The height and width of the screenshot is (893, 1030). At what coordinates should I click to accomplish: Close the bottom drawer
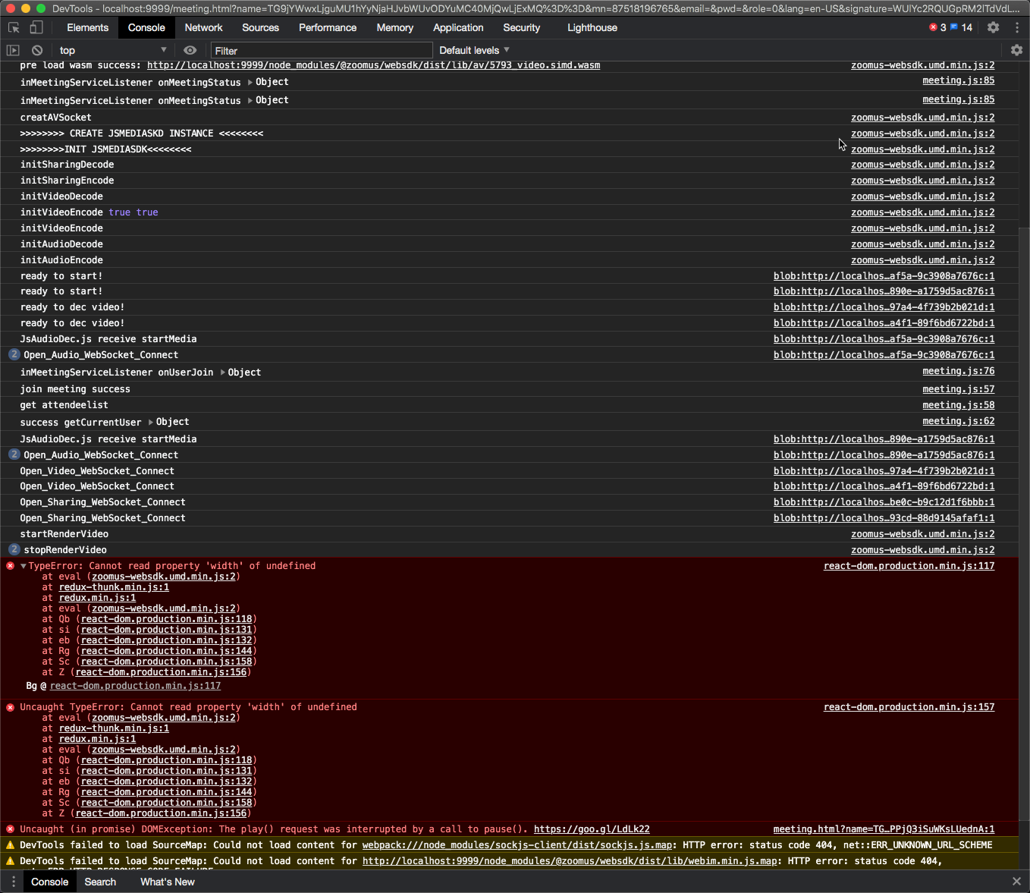(x=1016, y=882)
